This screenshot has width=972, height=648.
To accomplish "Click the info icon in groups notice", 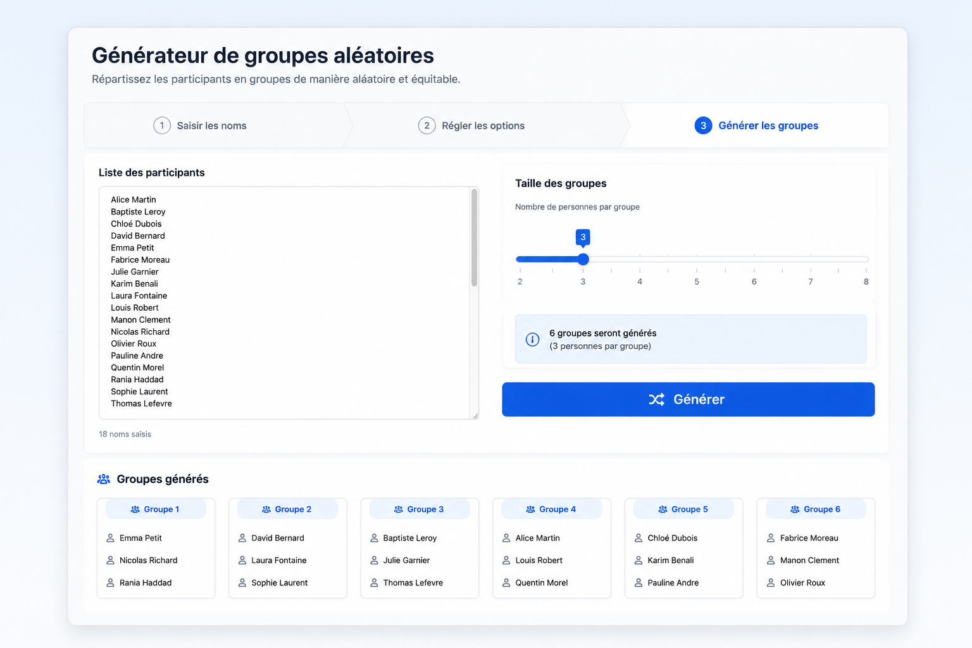I will [x=533, y=340].
